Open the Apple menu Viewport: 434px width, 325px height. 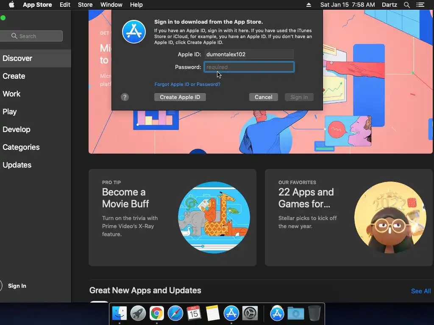pyautogui.click(x=11, y=5)
